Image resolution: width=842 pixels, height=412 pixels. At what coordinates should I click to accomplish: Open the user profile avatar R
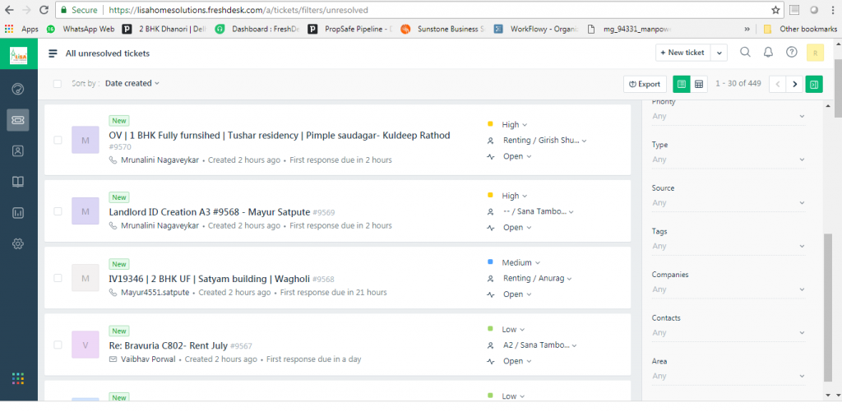click(815, 53)
